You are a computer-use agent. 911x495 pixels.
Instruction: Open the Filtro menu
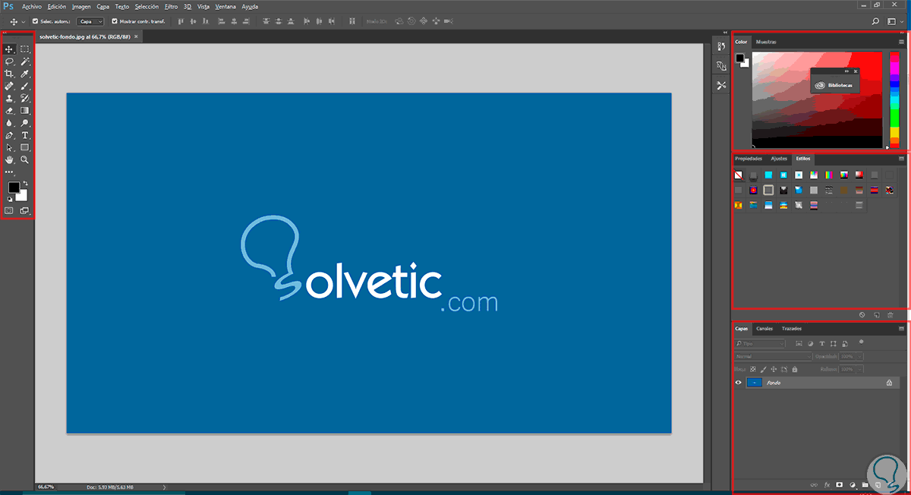[171, 6]
